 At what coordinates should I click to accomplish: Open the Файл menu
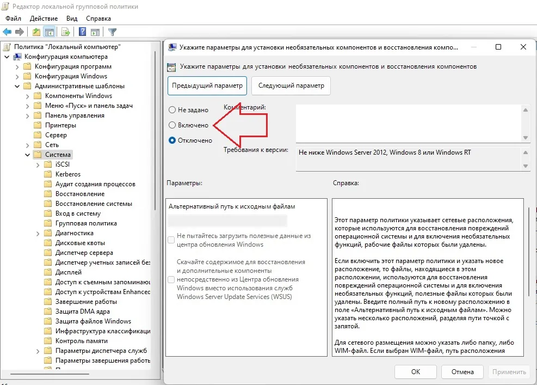(14, 19)
